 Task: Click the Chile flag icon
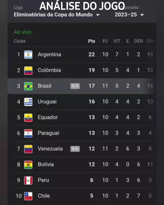[28, 196]
